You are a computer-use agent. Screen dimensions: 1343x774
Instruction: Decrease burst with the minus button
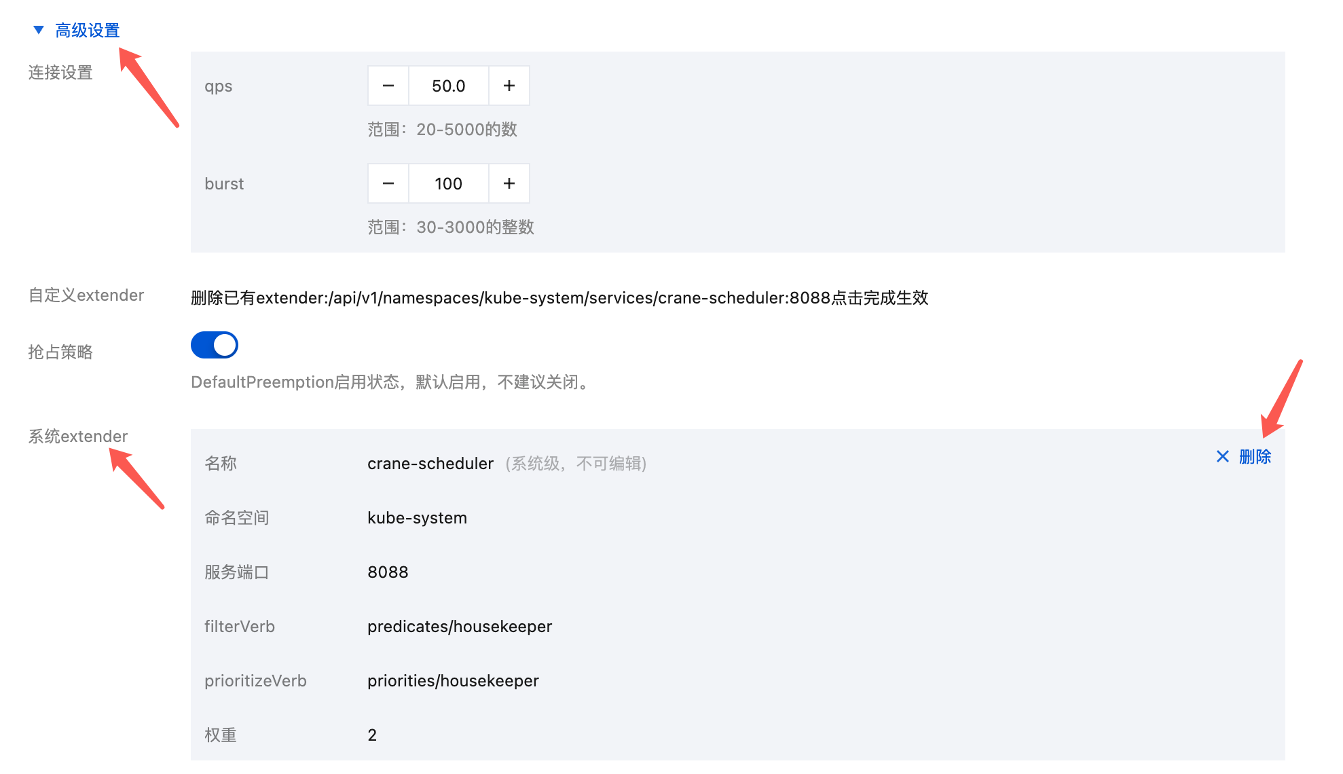coord(388,184)
